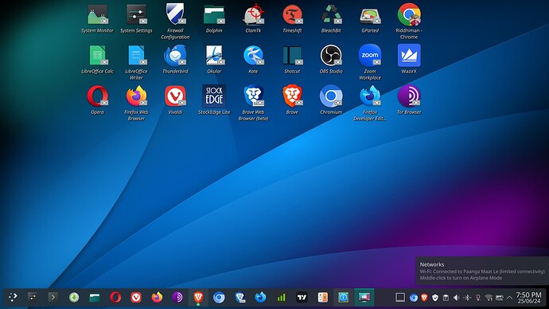Click the Brave icon in the system tray
The height and width of the screenshot is (309, 549).
click(424, 298)
